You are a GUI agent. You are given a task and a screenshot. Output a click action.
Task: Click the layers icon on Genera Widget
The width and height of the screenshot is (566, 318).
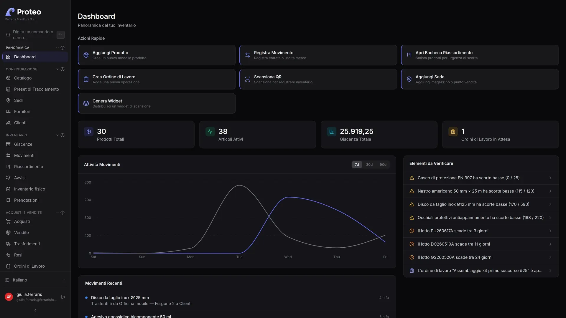point(86,103)
